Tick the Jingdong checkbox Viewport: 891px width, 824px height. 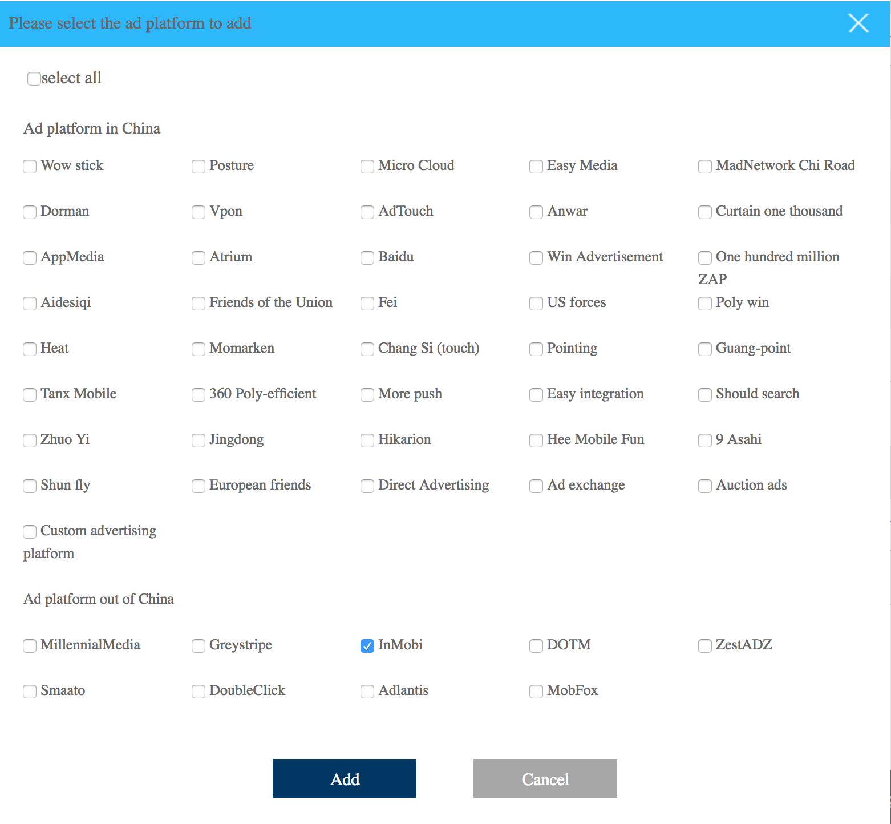[x=199, y=441]
